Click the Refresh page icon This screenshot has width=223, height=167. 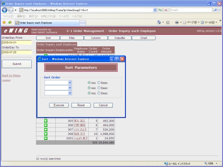(x=160, y=10)
